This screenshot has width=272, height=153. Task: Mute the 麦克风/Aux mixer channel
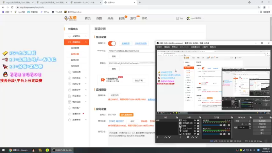[x=225, y=134]
